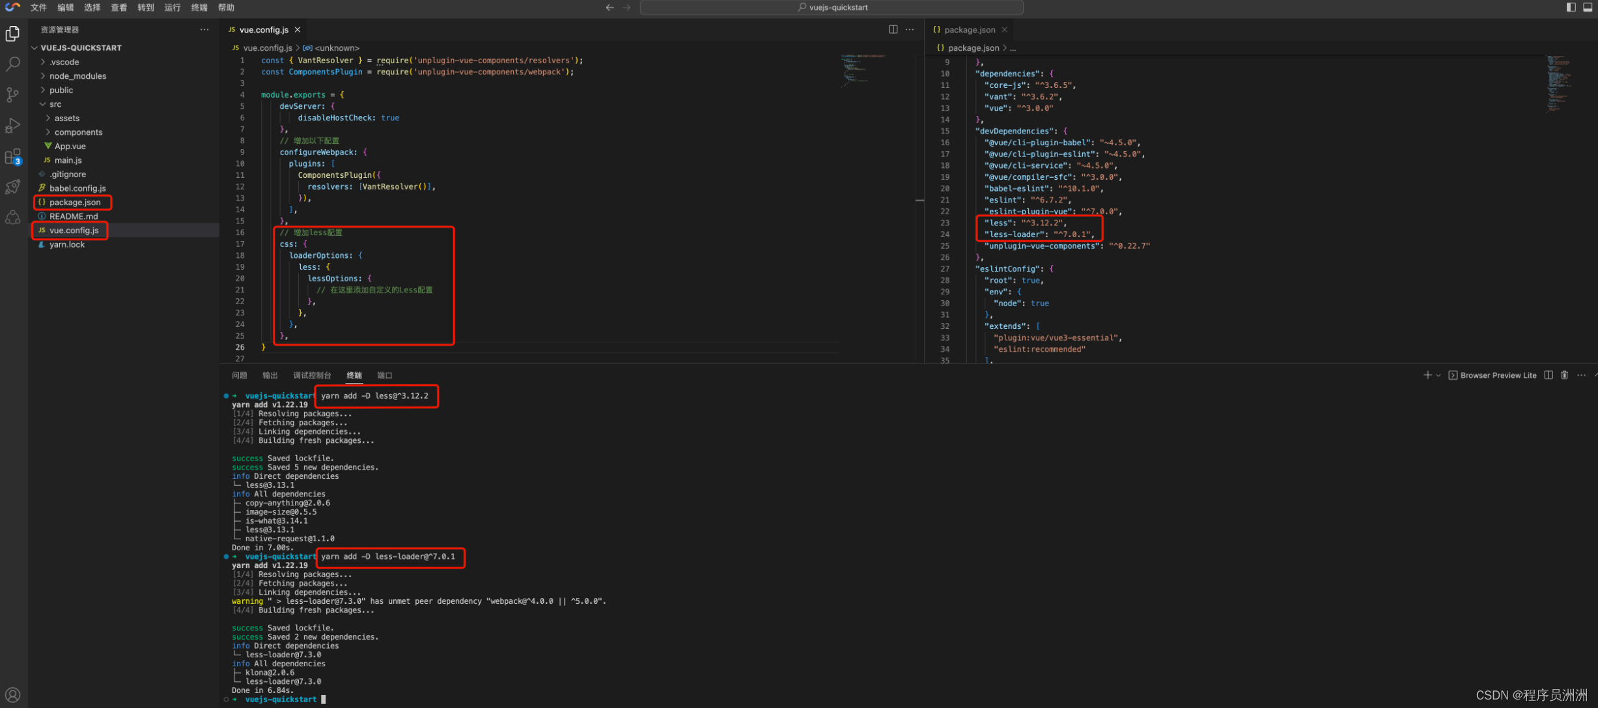Select the Problems tab icon in panel
This screenshot has width=1598, height=708.
tap(238, 376)
